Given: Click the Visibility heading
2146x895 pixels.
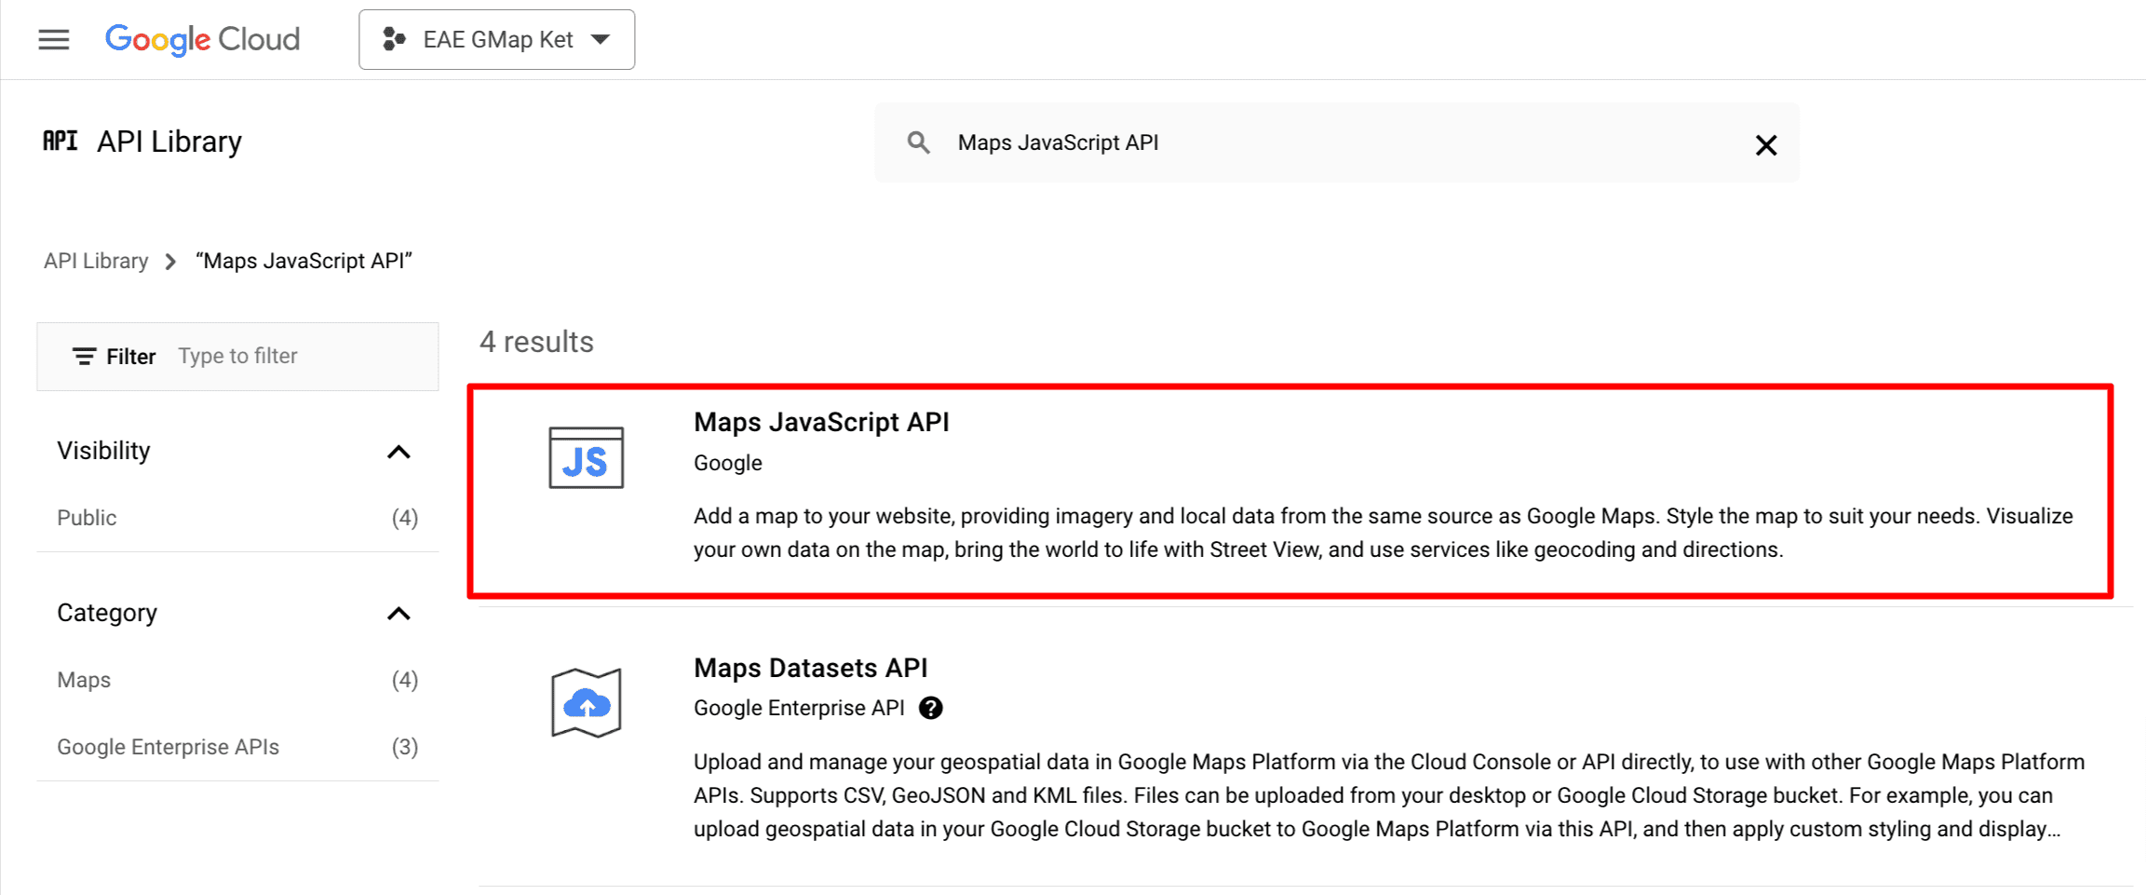Looking at the screenshot, I should click(103, 451).
